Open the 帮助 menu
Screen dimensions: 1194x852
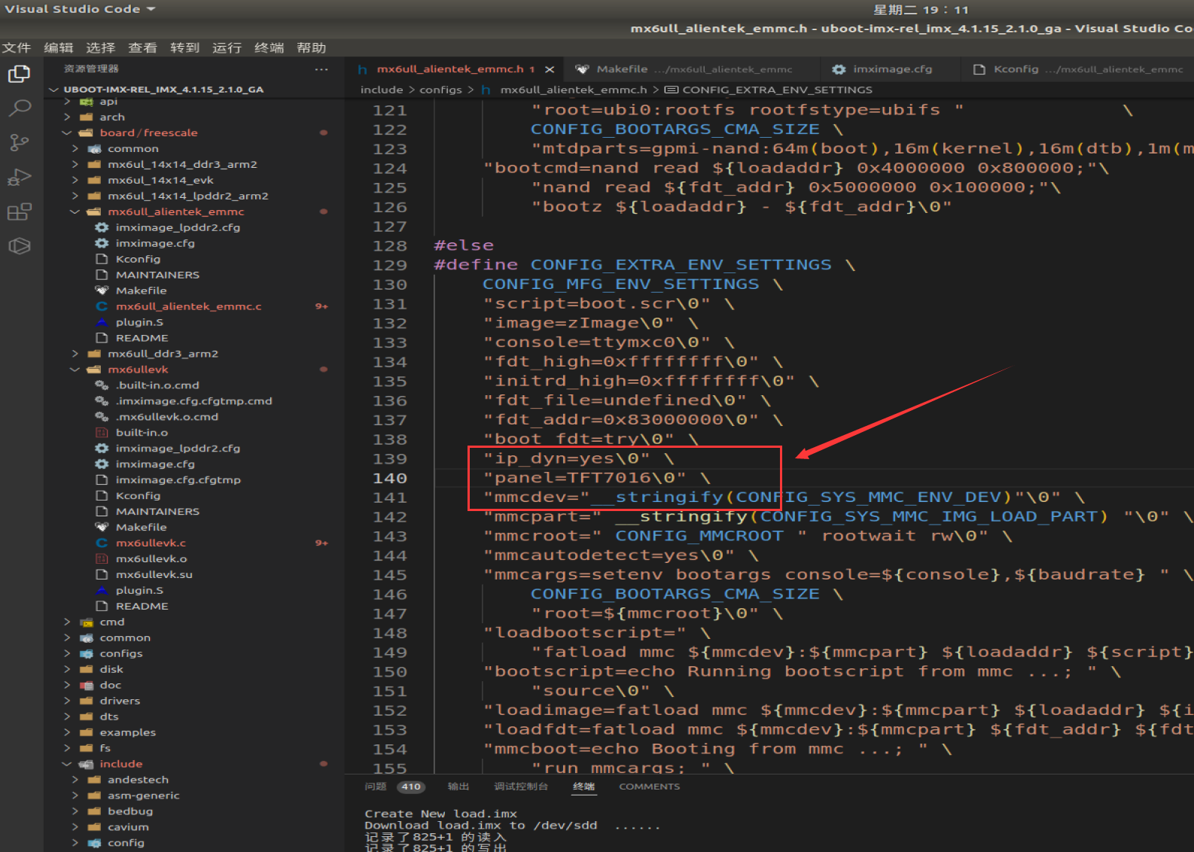coord(311,47)
